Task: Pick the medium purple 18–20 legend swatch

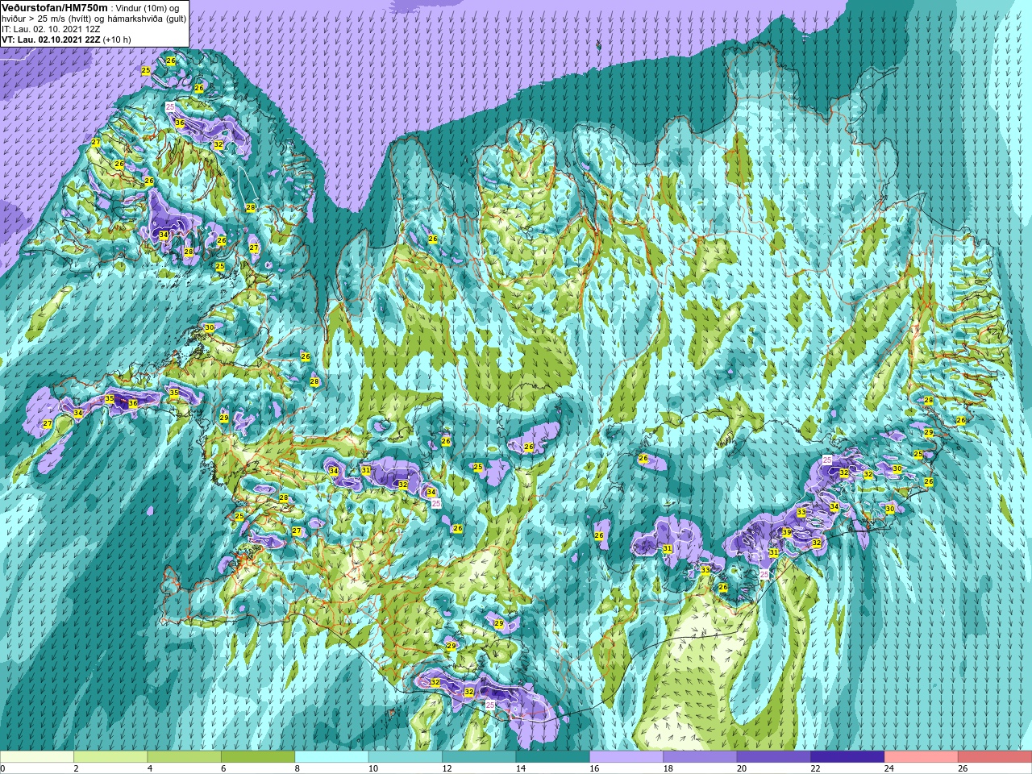Action: click(700, 757)
